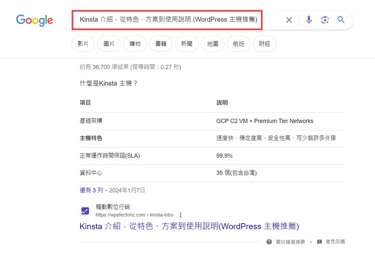Start voice search with microphone icon
This screenshot has width=375, height=255.
(x=309, y=20)
